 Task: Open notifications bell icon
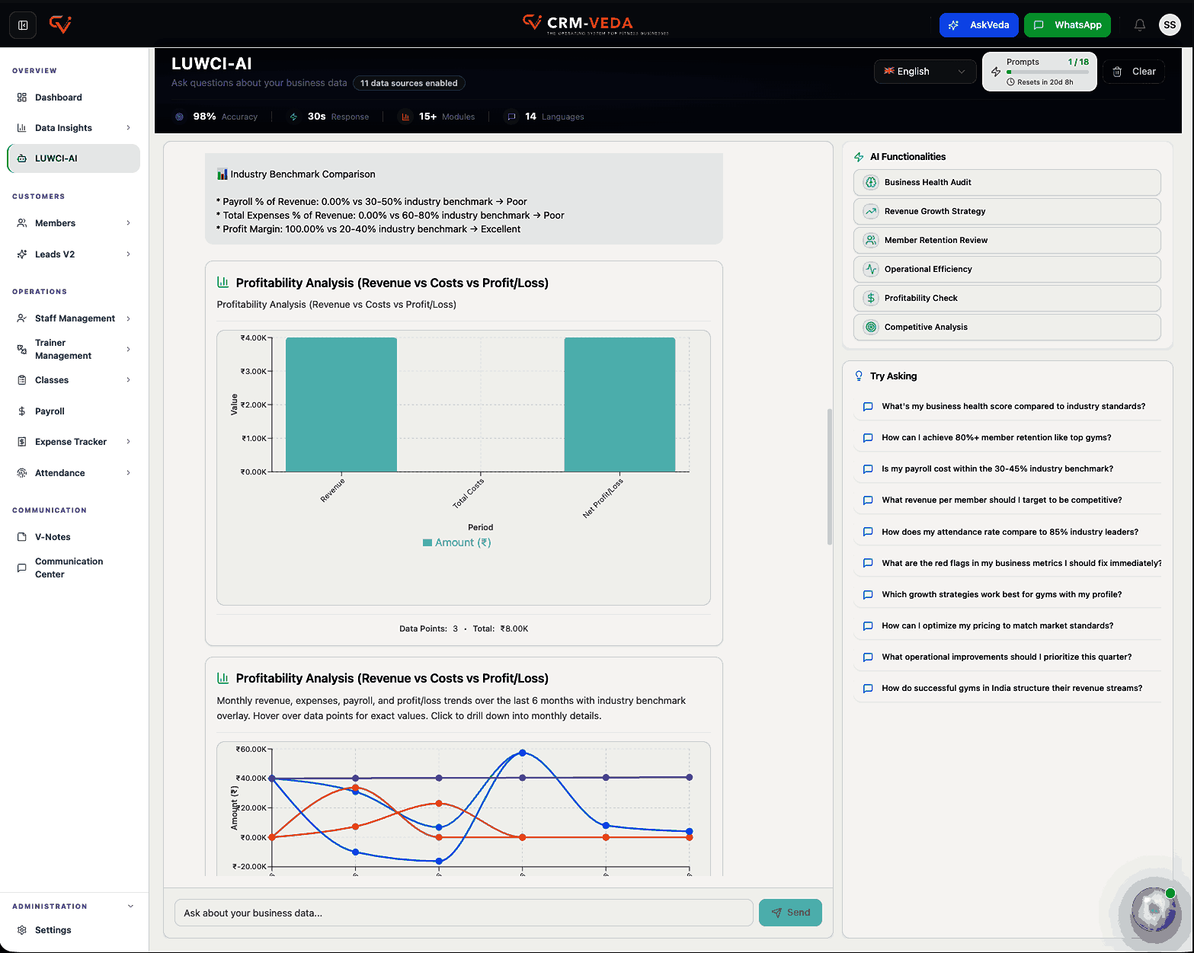[x=1139, y=25]
